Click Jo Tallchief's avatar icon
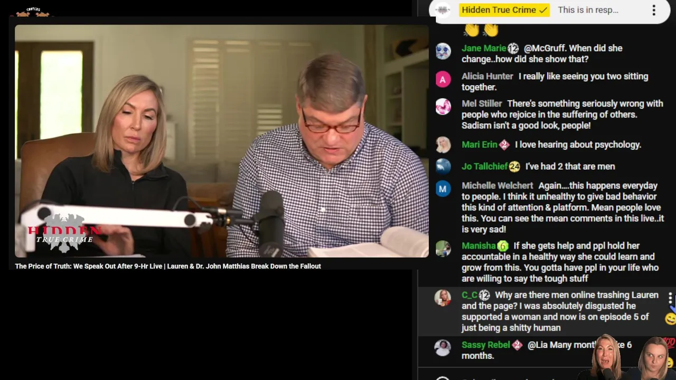The height and width of the screenshot is (380, 676). point(443,166)
